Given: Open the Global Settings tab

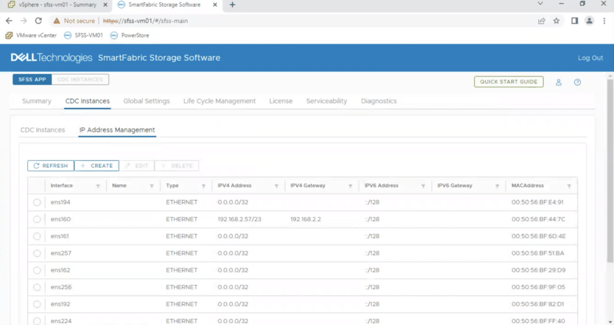Looking at the screenshot, I should click(146, 101).
